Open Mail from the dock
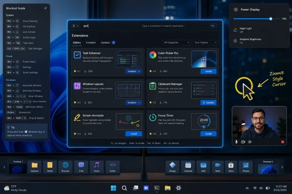Image resolution: width=292 pixels, height=194 pixels. [203, 167]
